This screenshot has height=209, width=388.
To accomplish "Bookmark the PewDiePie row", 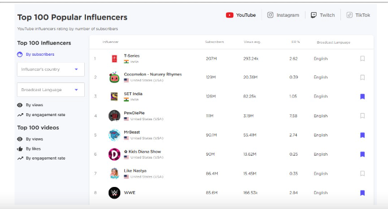I will click(x=362, y=116).
